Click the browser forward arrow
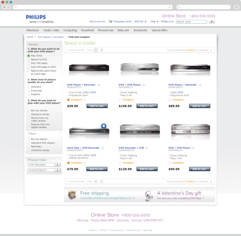Image resolution: width=241 pixels, height=236 pixels. pos(9,7)
